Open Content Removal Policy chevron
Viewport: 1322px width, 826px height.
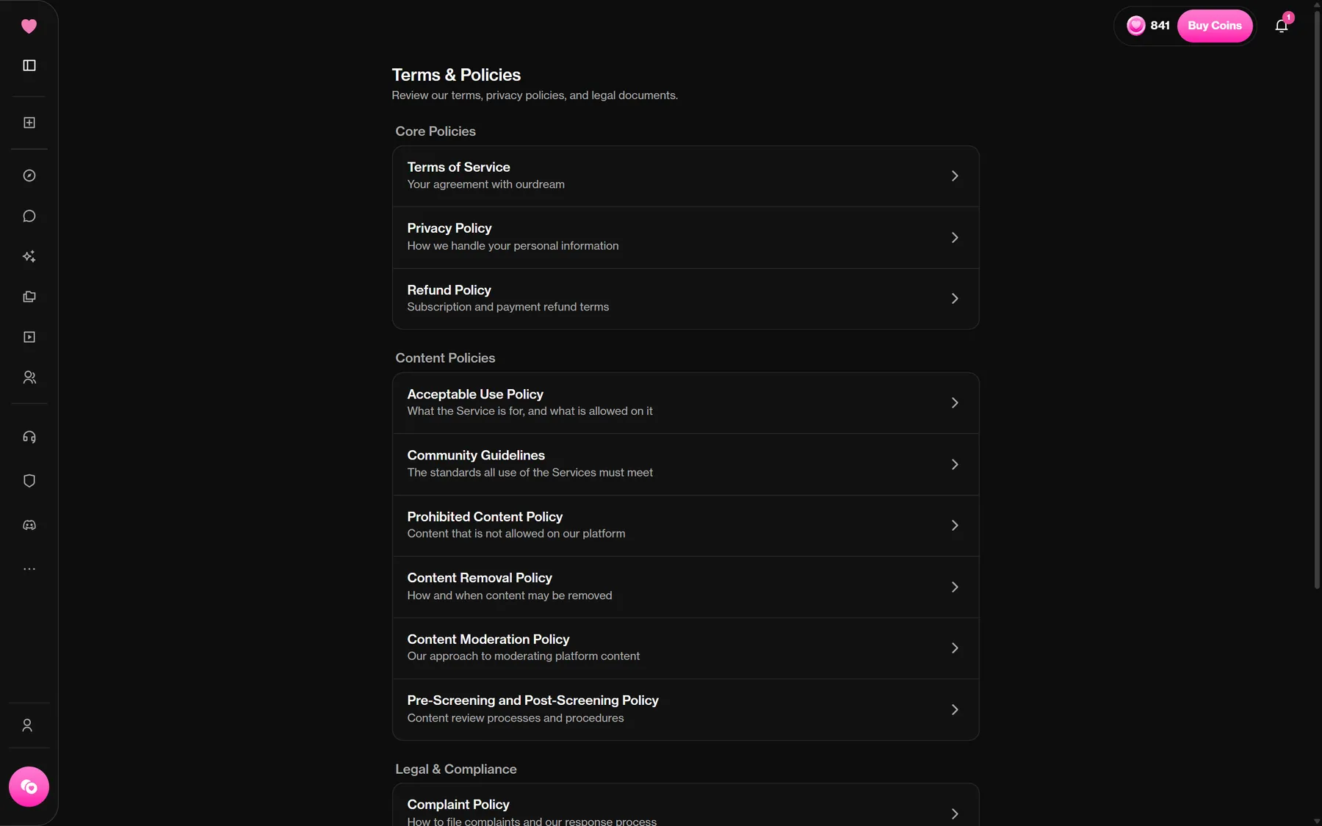click(x=955, y=587)
